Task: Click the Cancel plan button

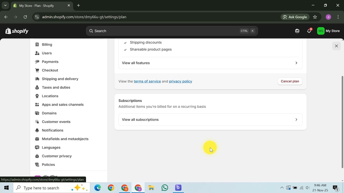Action: click(x=290, y=81)
